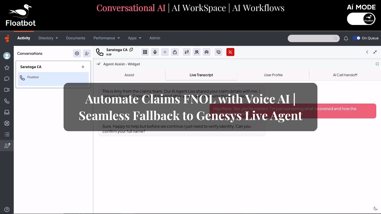
Task: Open Favorites star in sidebar
Action: point(7,68)
